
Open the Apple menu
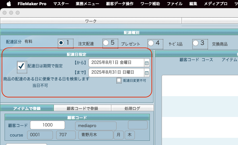click(8, 4)
